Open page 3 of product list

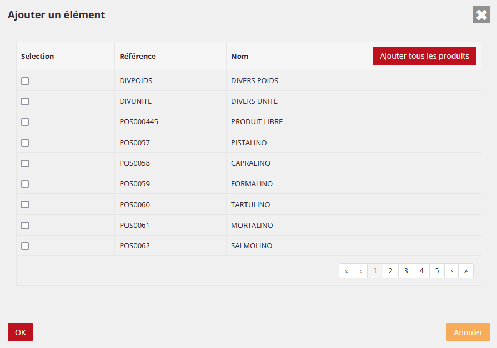pos(406,271)
